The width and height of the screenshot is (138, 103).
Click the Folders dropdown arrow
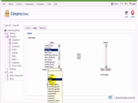click(61, 70)
